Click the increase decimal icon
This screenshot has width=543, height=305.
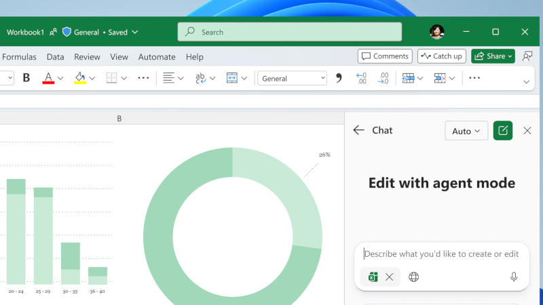point(361,78)
